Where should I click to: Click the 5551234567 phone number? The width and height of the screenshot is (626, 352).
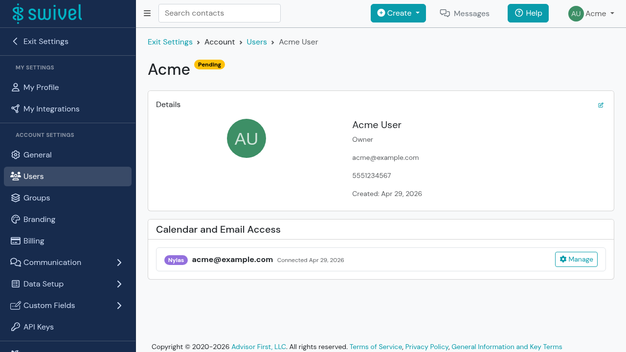pos(372,176)
